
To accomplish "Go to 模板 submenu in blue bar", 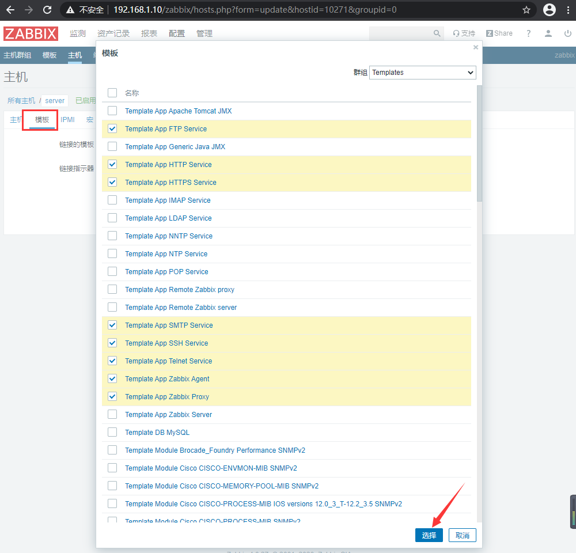I will click(49, 55).
